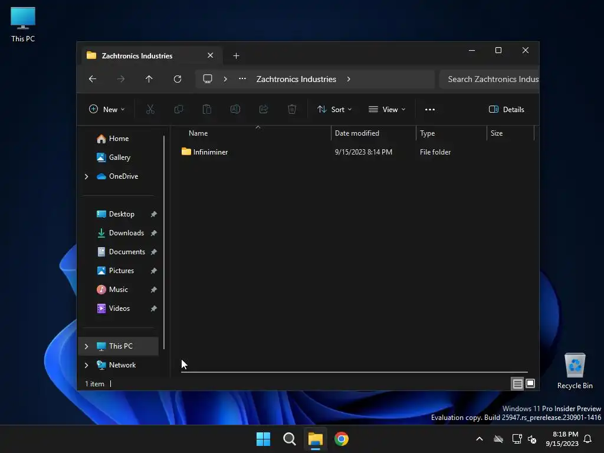
Task: Click the pin icon next to Downloads
Action: tap(154, 233)
